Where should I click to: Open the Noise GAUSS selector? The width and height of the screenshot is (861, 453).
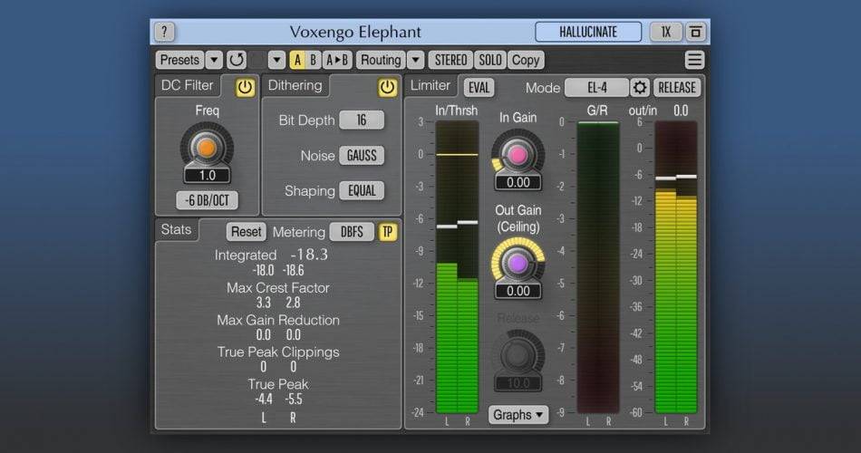[x=362, y=156]
